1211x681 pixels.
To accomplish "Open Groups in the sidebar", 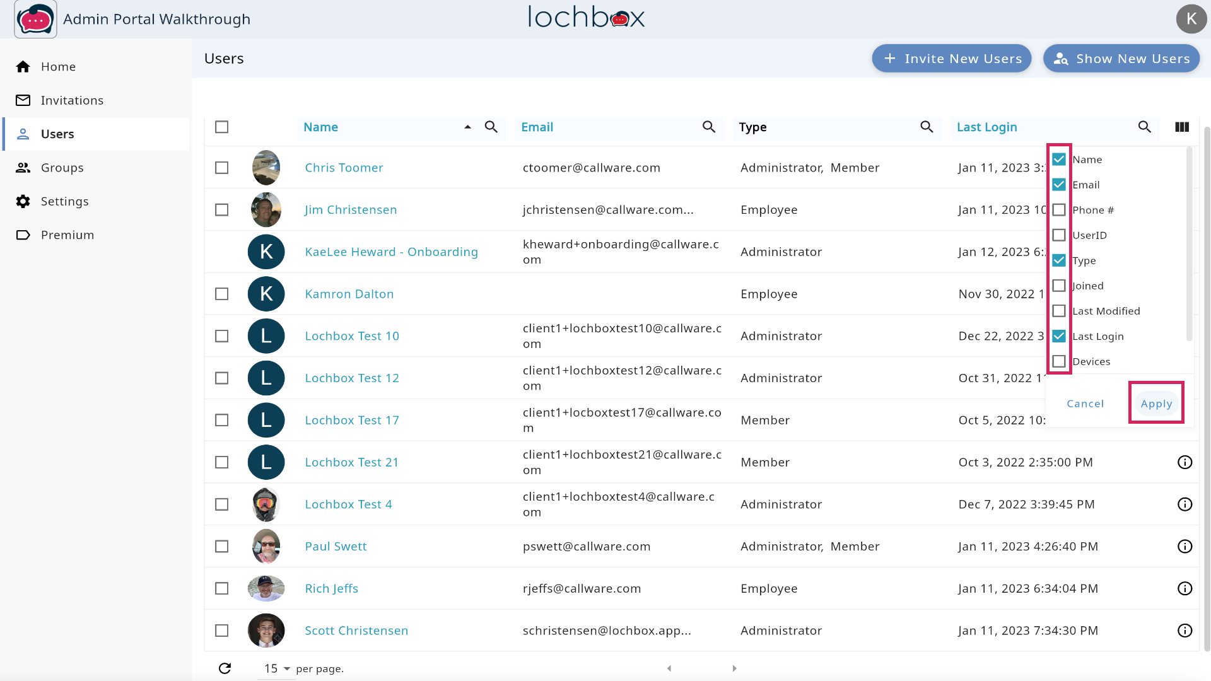I will [x=62, y=168].
